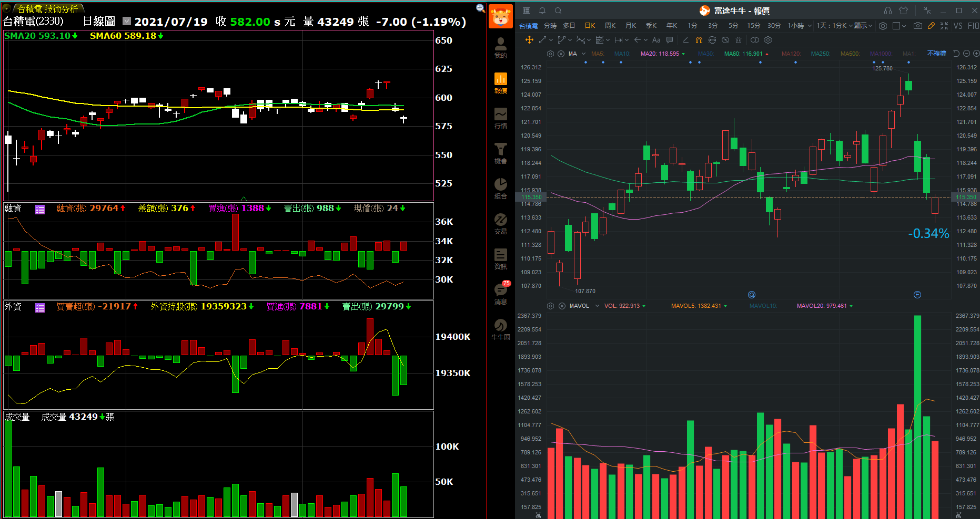Toggle the drawing pencil tool
Screen dimensions: 980x519
click(x=931, y=25)
